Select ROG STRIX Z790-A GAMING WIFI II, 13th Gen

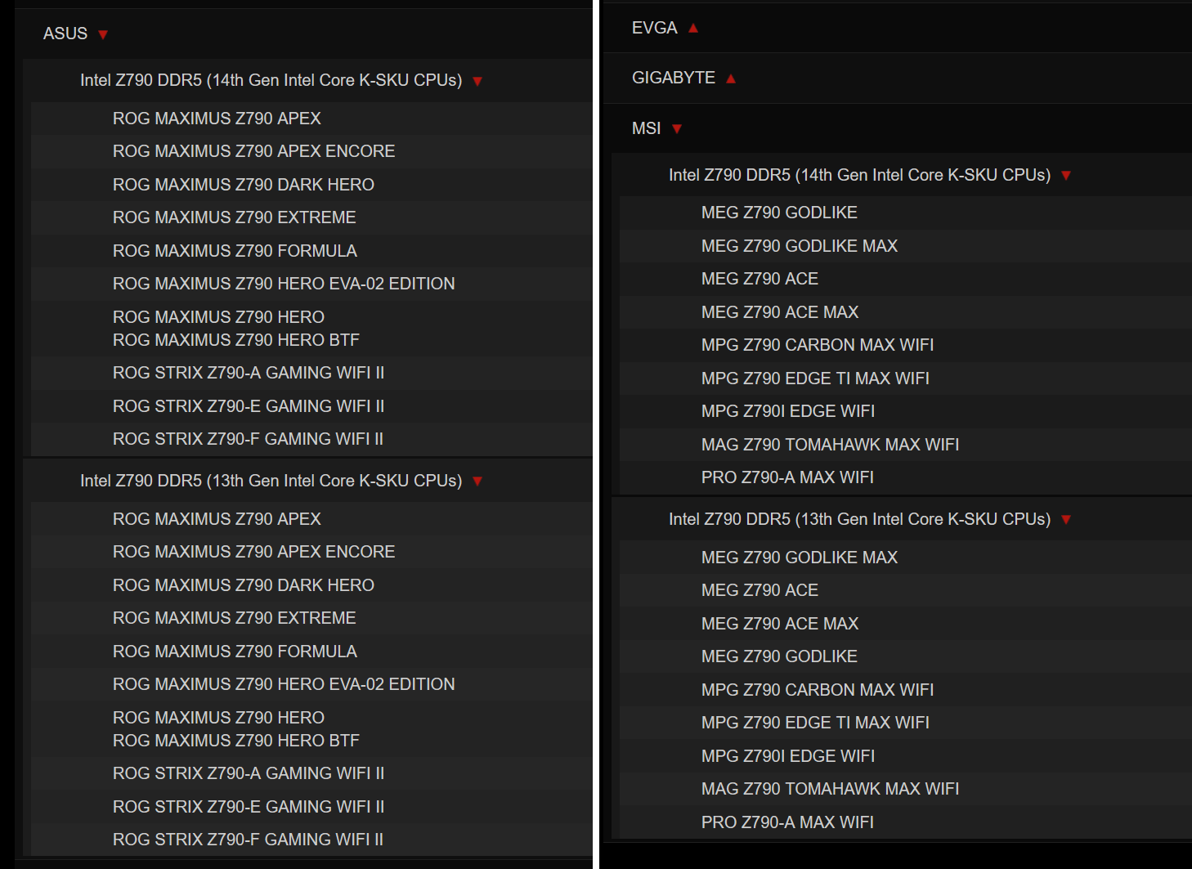(x=249, y=773)
